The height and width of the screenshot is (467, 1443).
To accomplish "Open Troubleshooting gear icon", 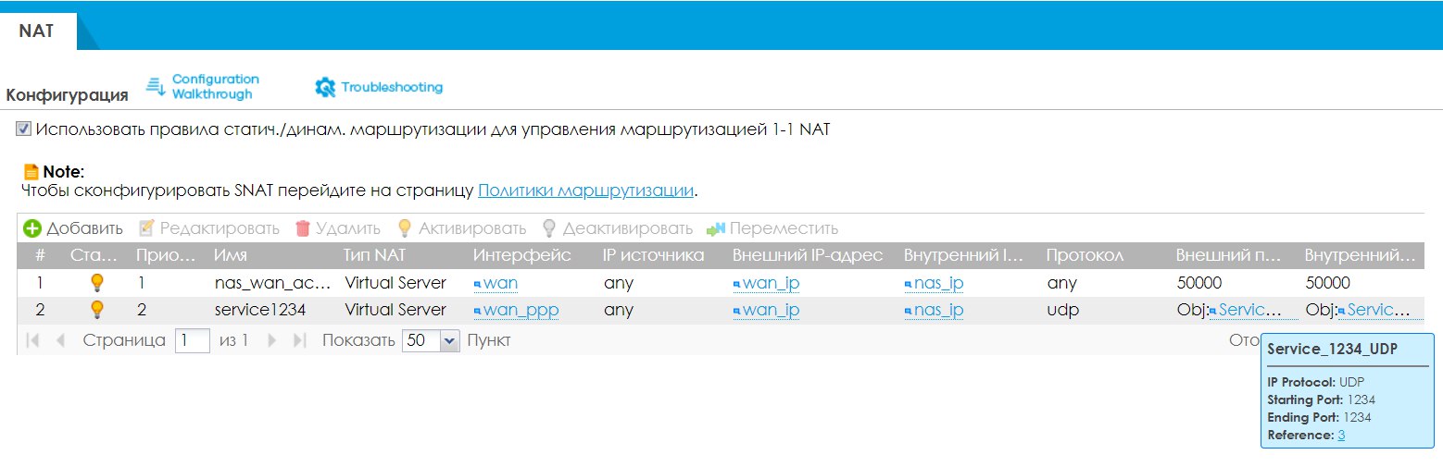I will [325, 88].
